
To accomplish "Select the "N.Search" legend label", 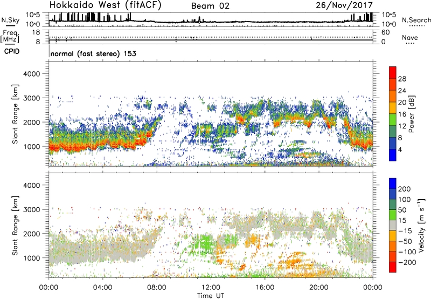I will coord(416,20).
